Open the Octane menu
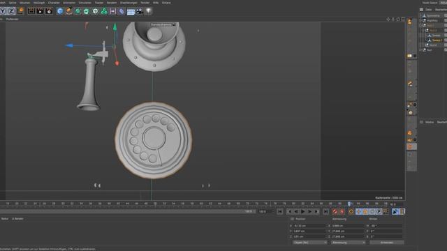Image resolution: width=447 pixels, height=251 pixels. click(166, 3)
